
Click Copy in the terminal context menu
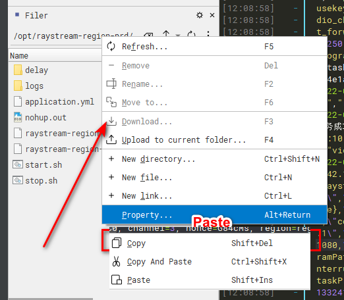click(210, 243)
